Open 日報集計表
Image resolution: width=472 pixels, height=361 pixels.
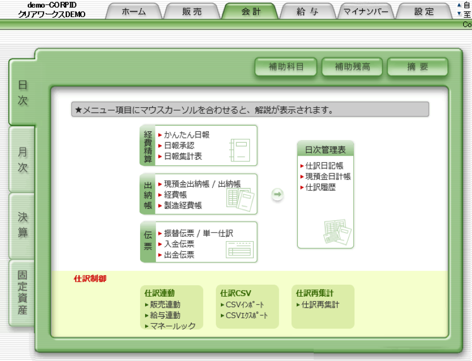[183, 156]
